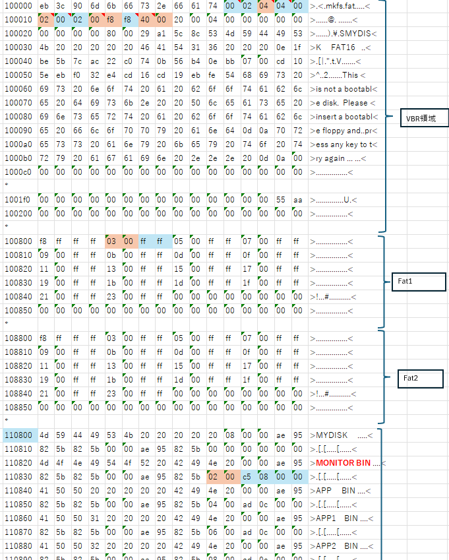The image size is (449, 560).
Task: Click the red MONITOR BIN text cell
Action: [343, 463]
